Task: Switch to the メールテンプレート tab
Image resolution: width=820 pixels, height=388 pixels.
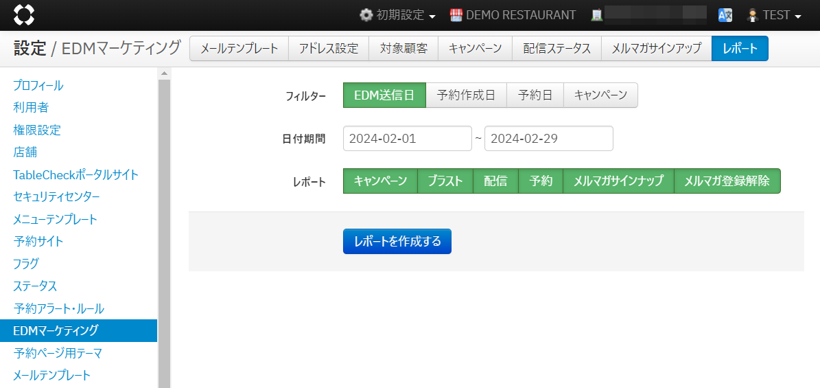Action: (x=239, y=49)
